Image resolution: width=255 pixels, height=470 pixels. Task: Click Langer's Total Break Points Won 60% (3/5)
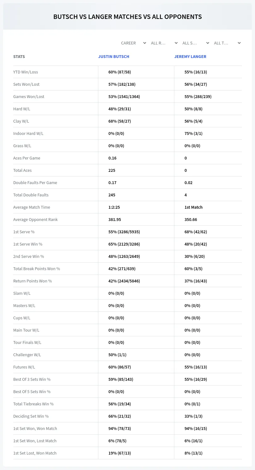point(194,269)
